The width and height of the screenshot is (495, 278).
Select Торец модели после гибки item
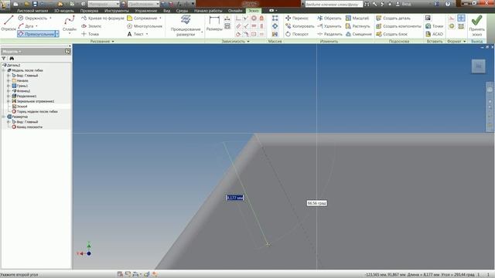pos(35,111)
